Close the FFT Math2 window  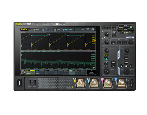[x=94, y=51]
